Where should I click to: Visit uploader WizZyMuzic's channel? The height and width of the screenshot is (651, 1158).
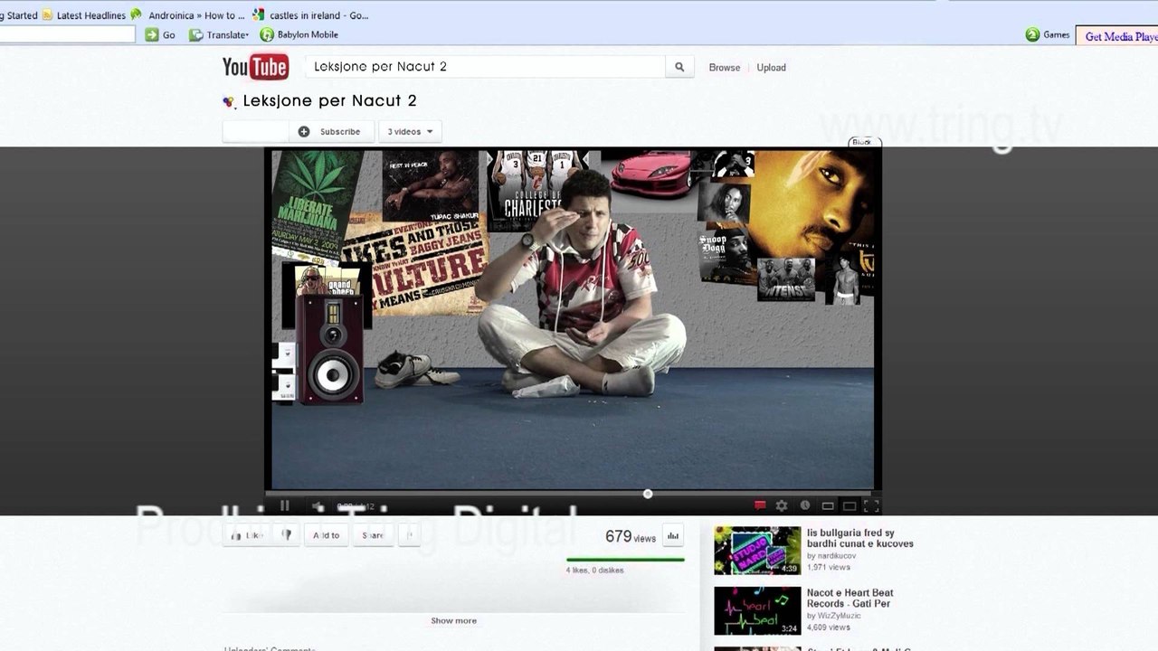pyautogui.click(x=839, y=616)
